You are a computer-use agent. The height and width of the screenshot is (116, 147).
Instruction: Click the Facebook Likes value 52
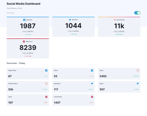click(56, 76)
